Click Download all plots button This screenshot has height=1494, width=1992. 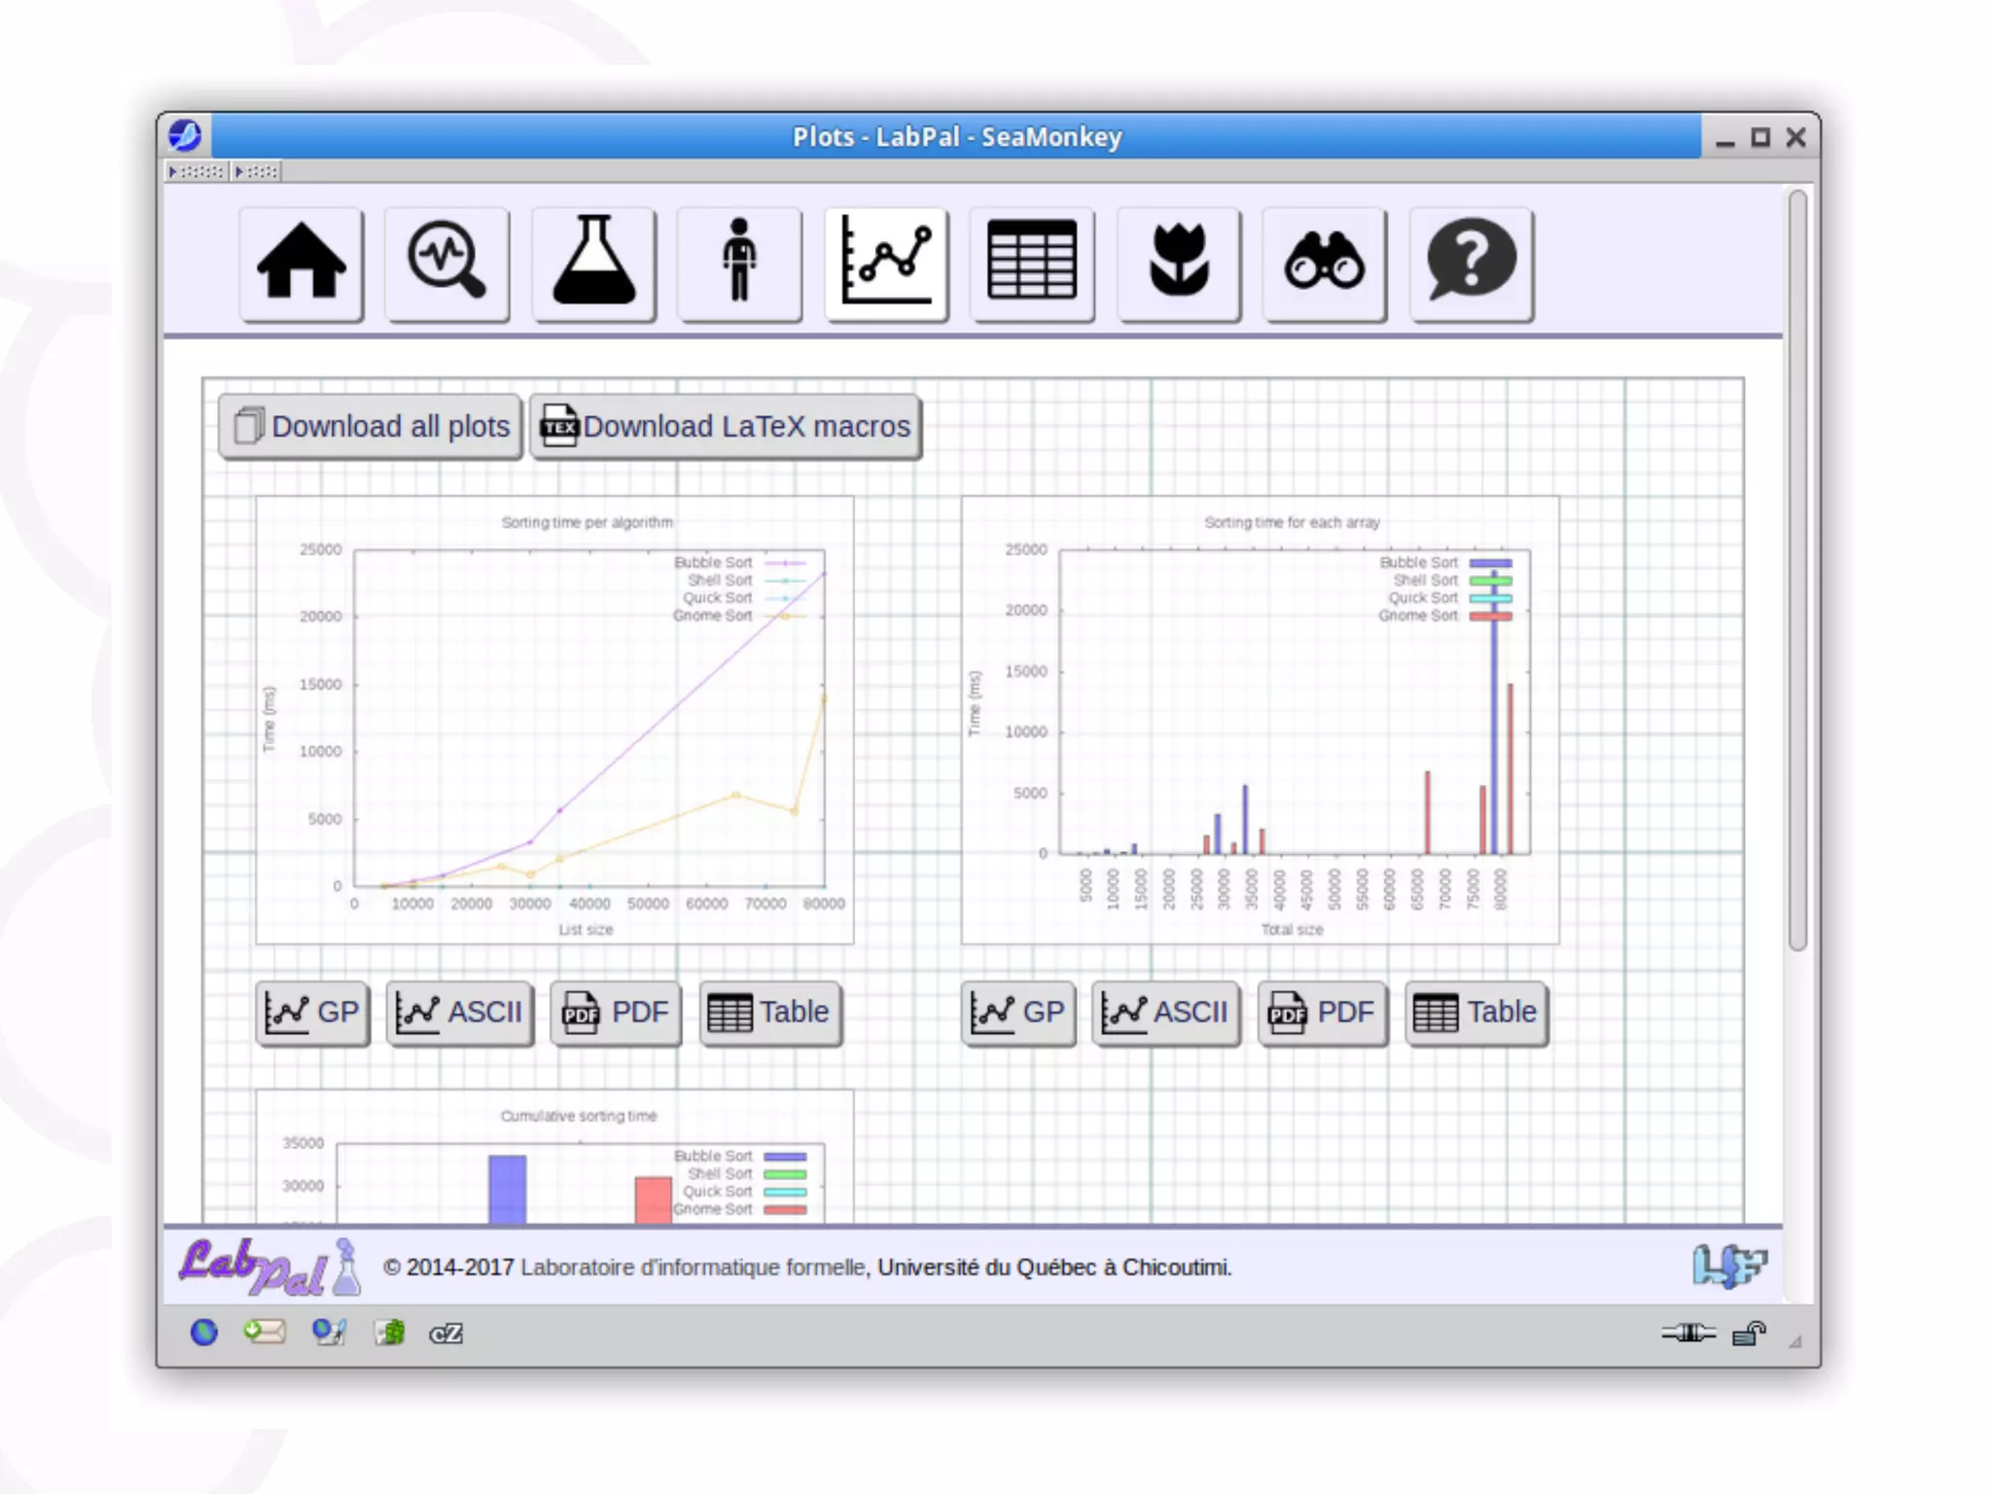(x=371, y=426)
